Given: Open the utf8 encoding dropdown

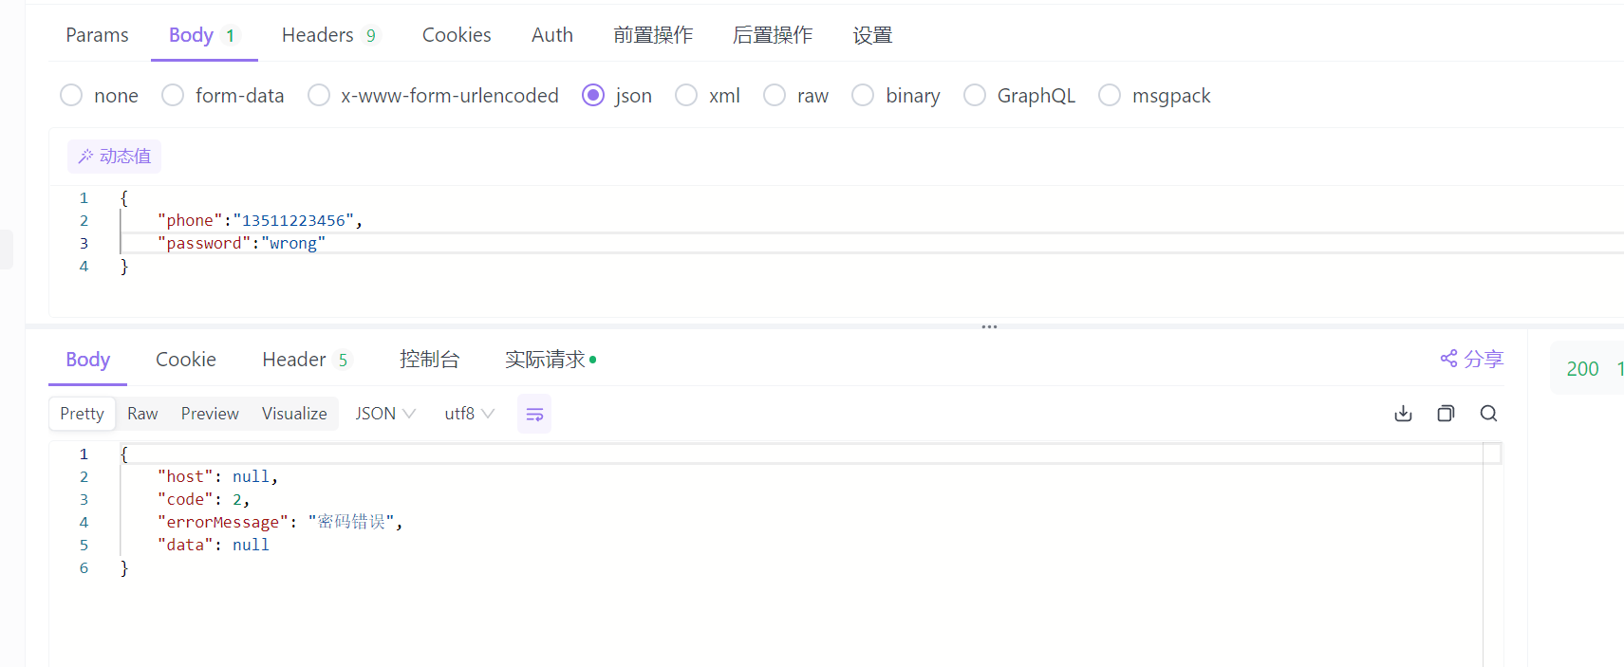Looking at the screenshot, I should click(469, 414).
